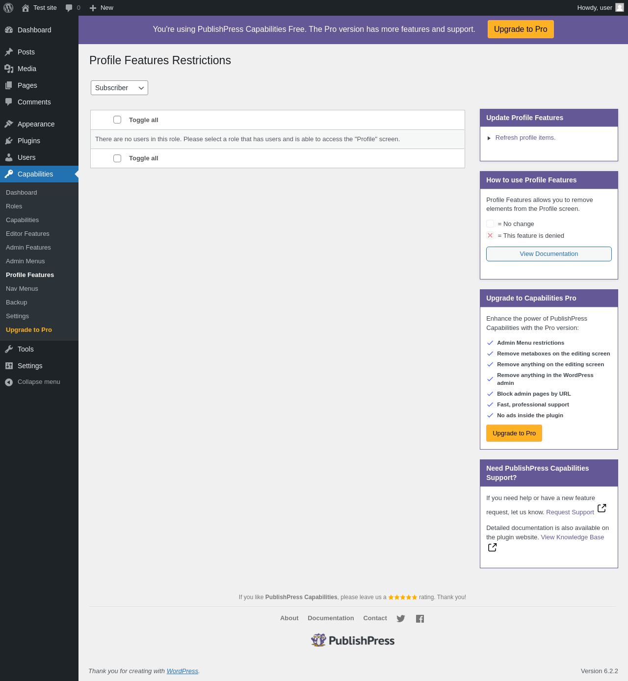Open the Dashboard submenu under Capabilities

(22, 193)
